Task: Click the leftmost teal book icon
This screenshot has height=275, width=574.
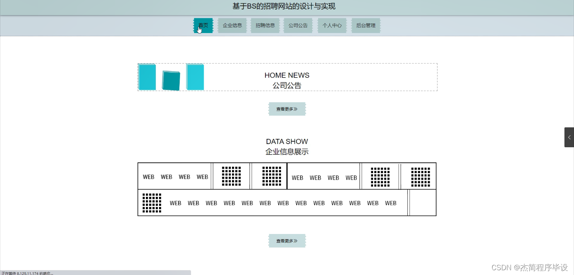Action: (147, 77)
